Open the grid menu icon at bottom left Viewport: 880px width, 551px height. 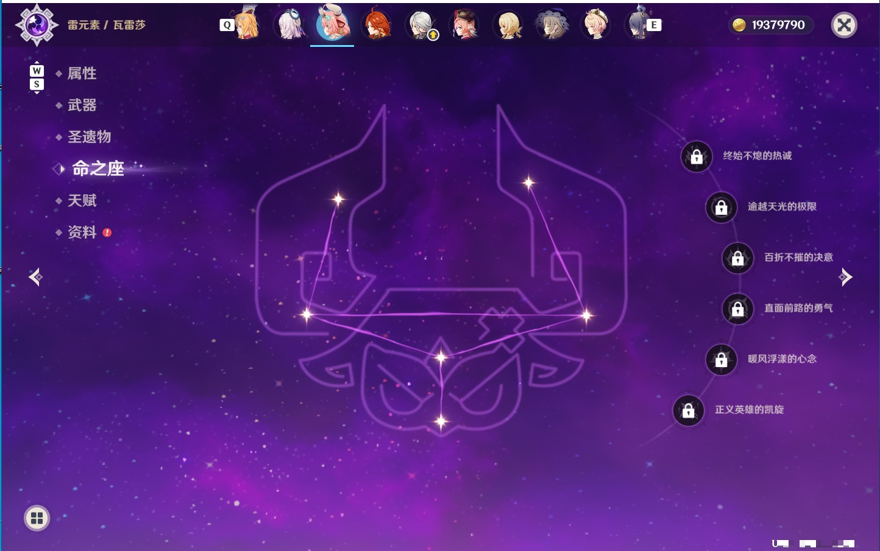[x=37, y=518]
